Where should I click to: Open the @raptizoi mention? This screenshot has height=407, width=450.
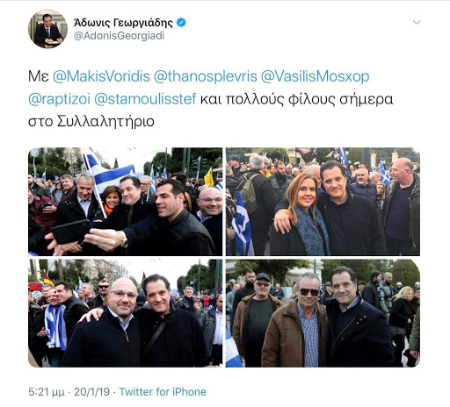pyautogui.click(x=59, y=99)
